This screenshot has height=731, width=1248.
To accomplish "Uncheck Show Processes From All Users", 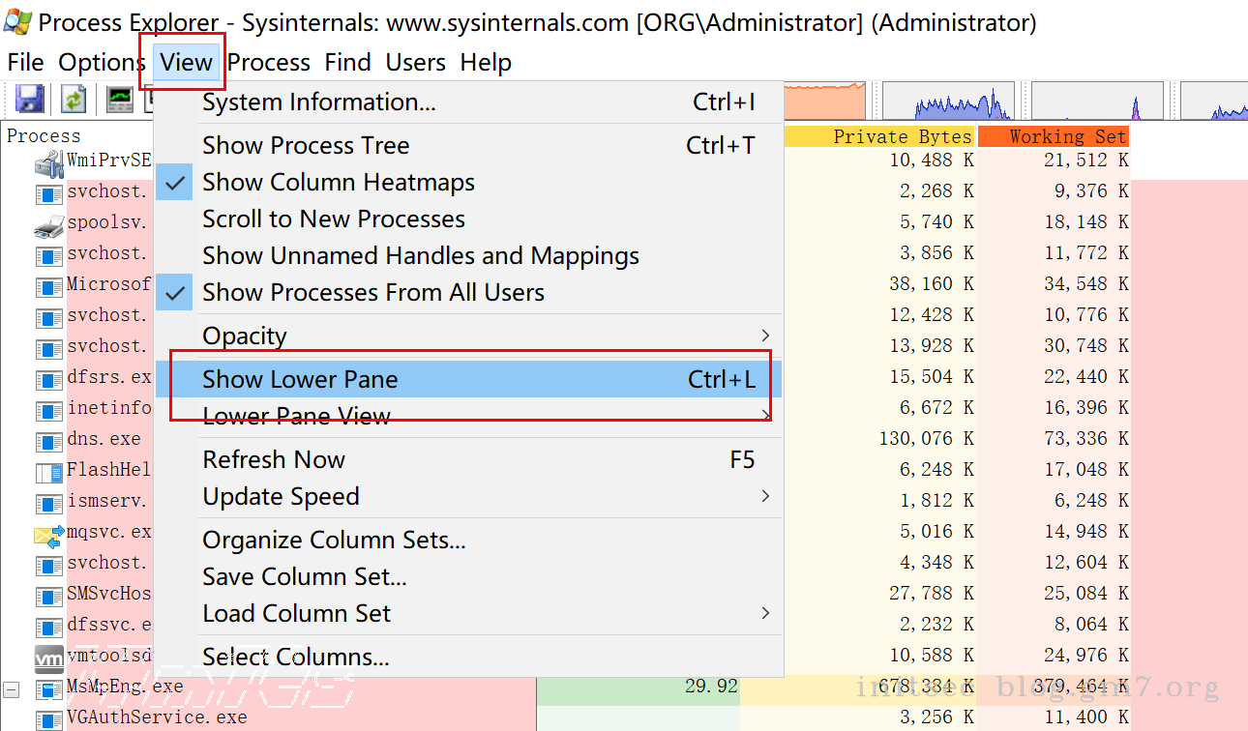I will pos(372,293).
